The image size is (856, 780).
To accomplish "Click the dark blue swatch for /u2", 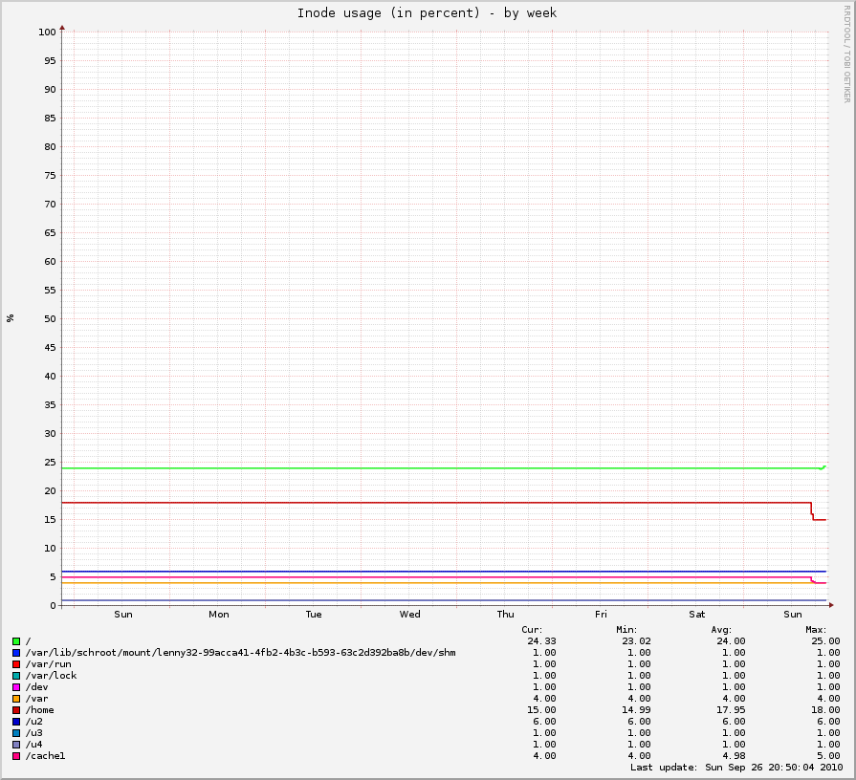I will coord(16,722).
